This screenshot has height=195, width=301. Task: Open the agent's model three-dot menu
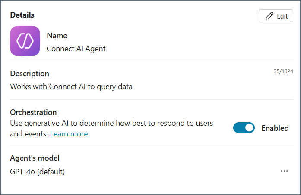pos(284,171)
